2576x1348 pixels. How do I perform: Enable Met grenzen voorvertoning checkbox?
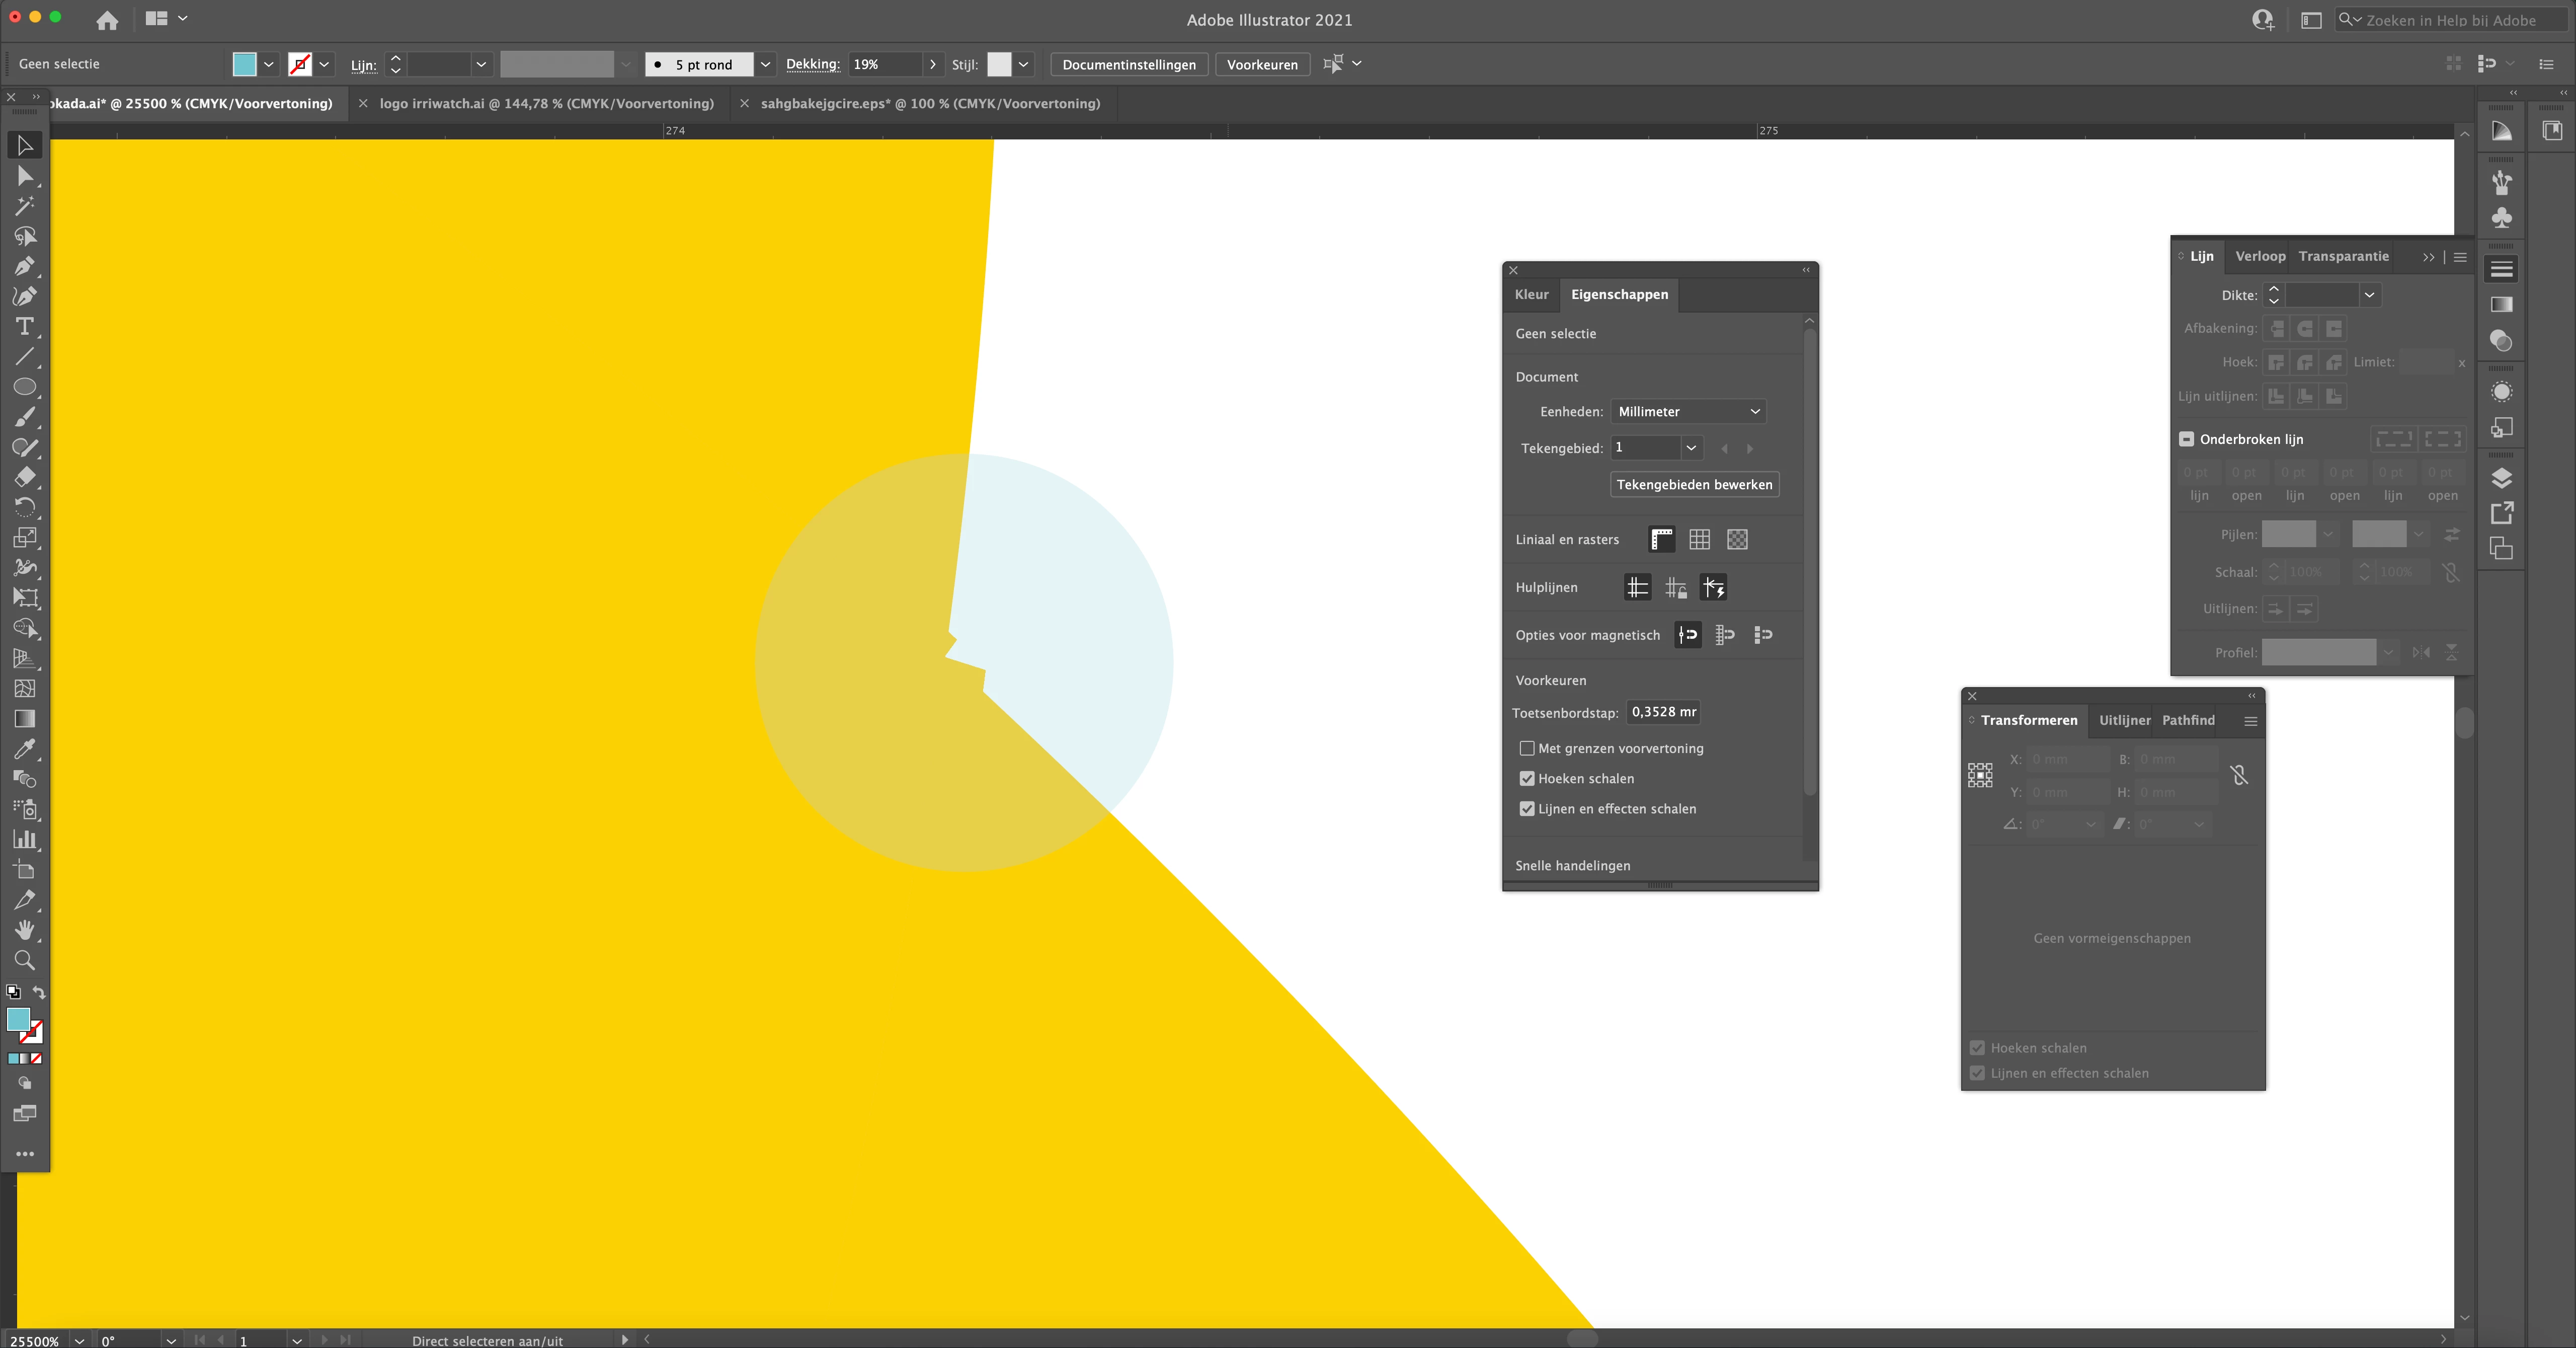(1526, 748)
